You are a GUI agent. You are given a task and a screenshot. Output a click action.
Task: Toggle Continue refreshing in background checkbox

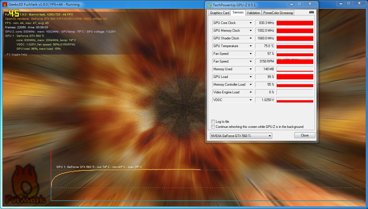pos(213,127)
